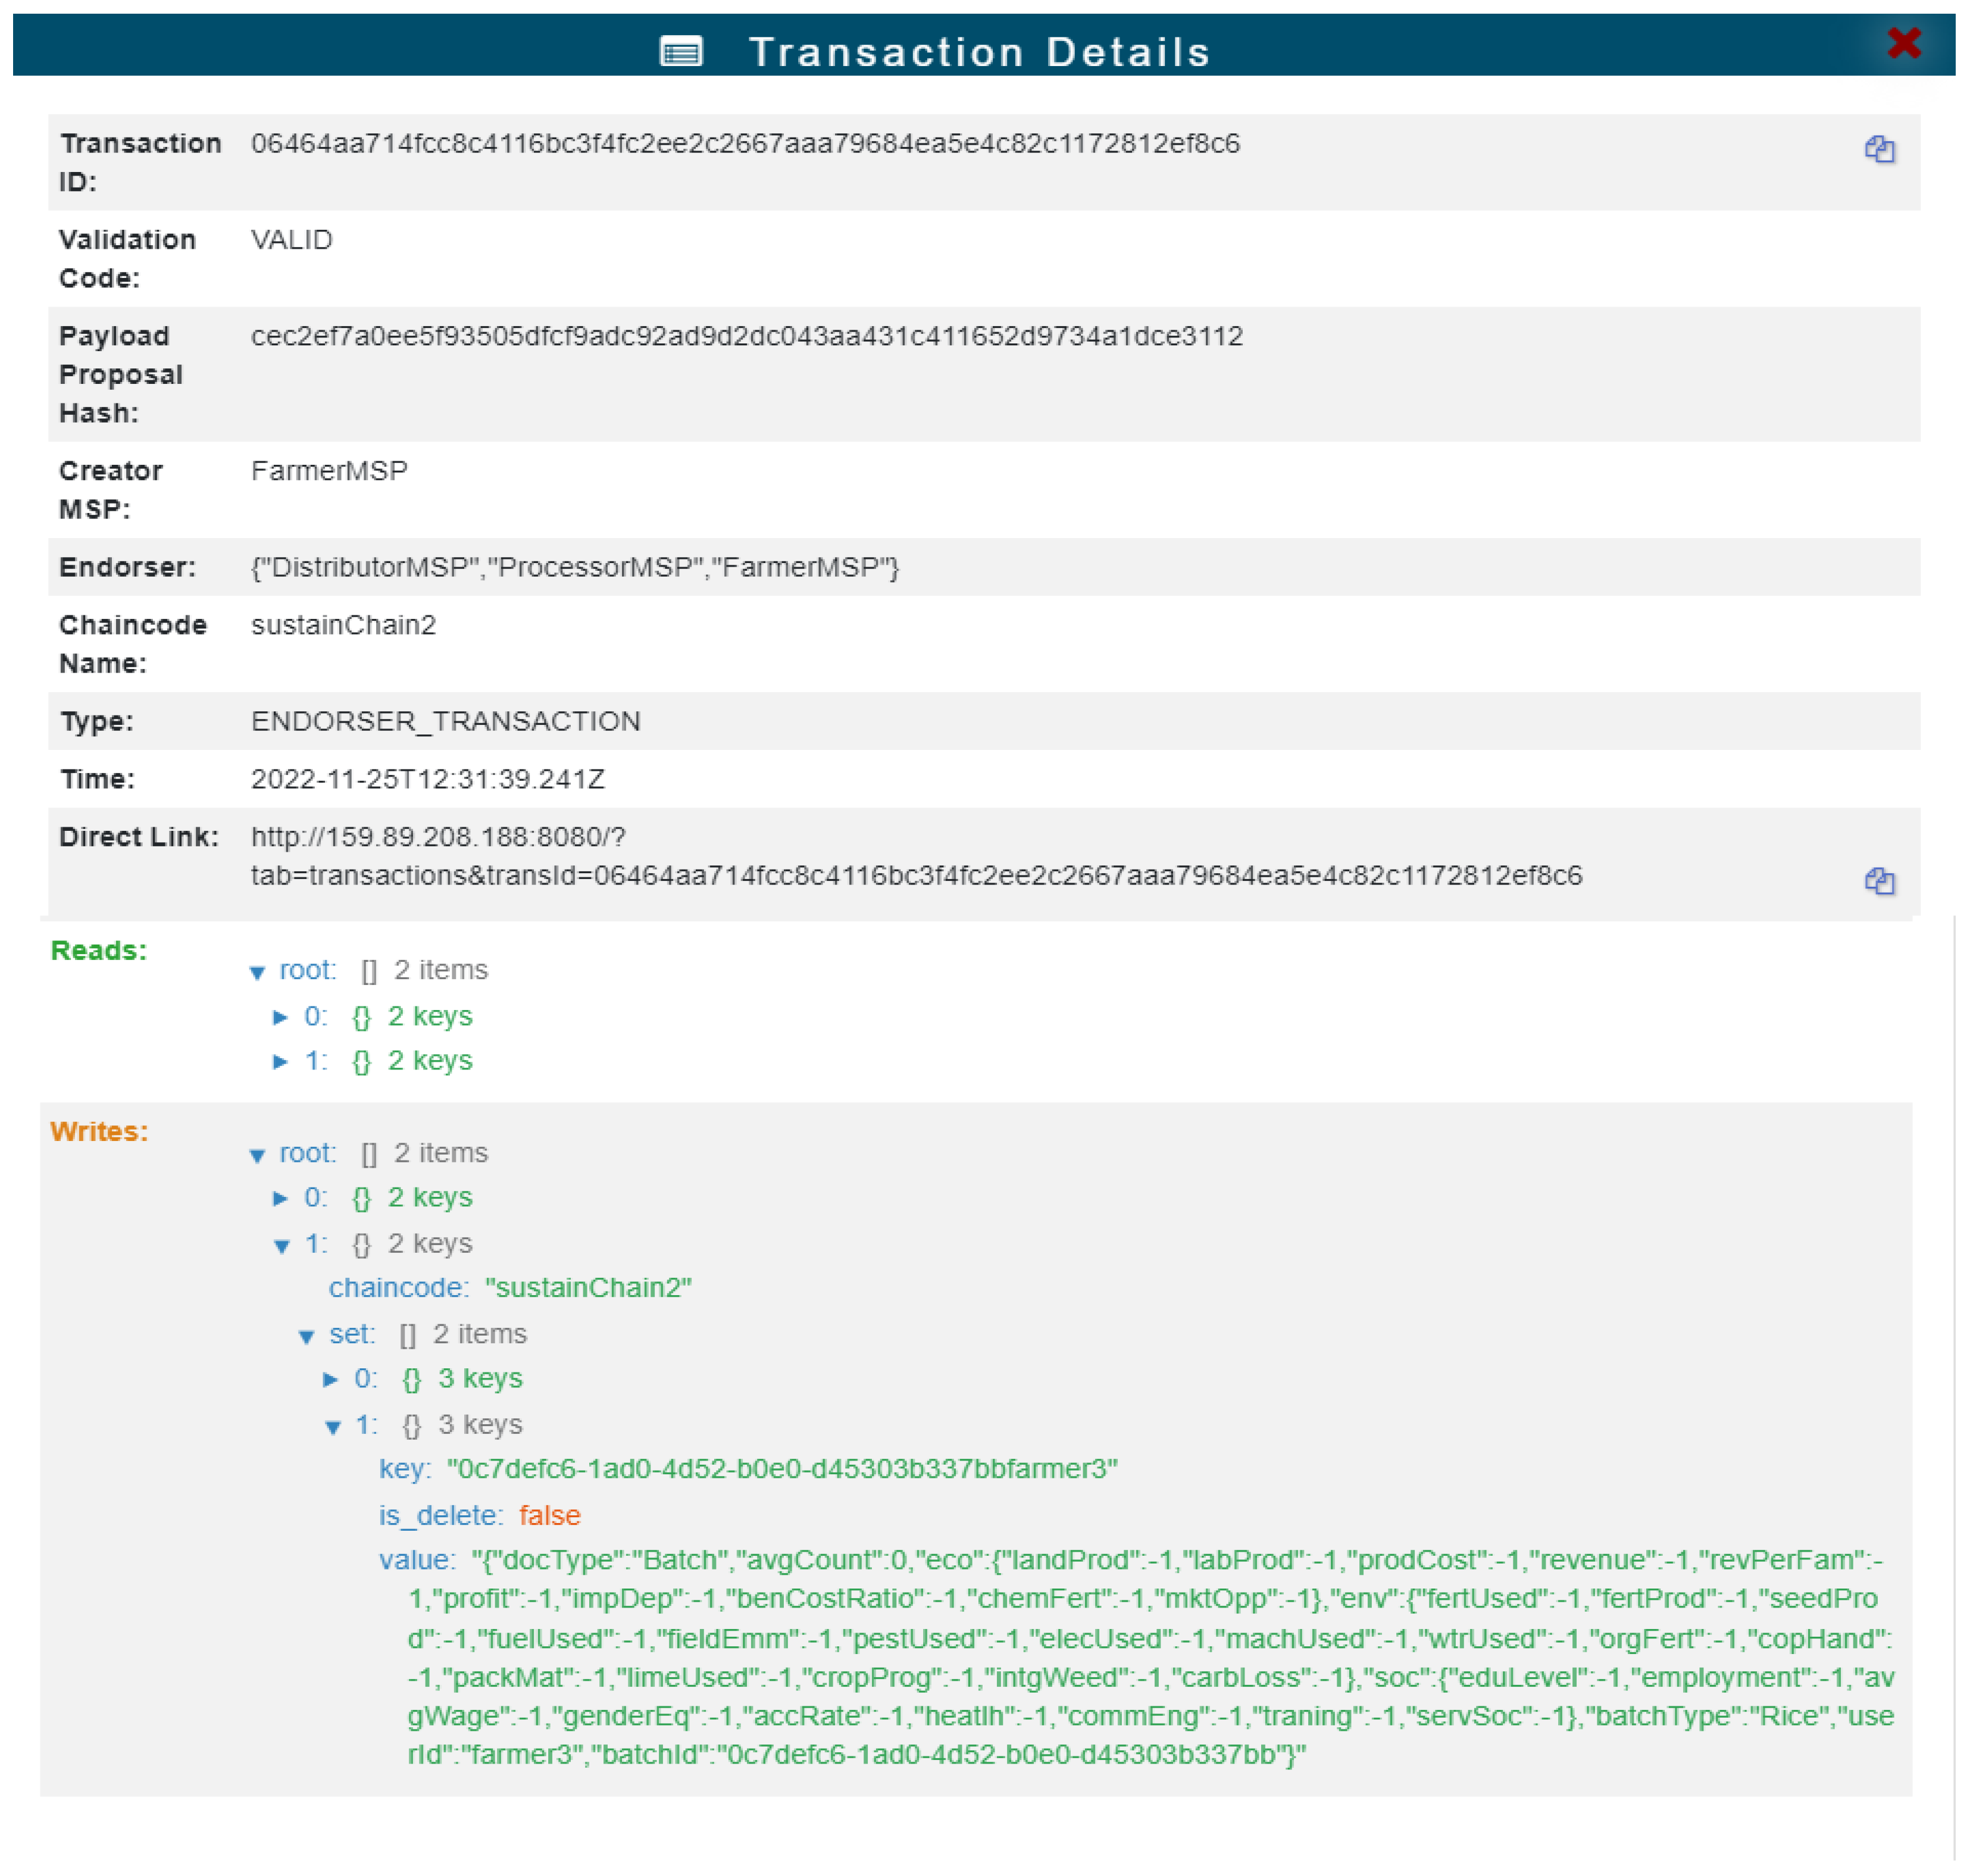This screenshot has width=1970, height=1876.
Task: Click the transaction ID hash value
Action: (x=745, y=144)
